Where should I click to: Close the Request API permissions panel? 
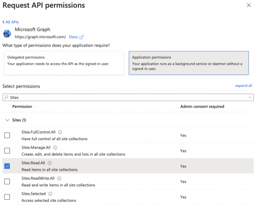pyautogui.click(x=248, y=5)
